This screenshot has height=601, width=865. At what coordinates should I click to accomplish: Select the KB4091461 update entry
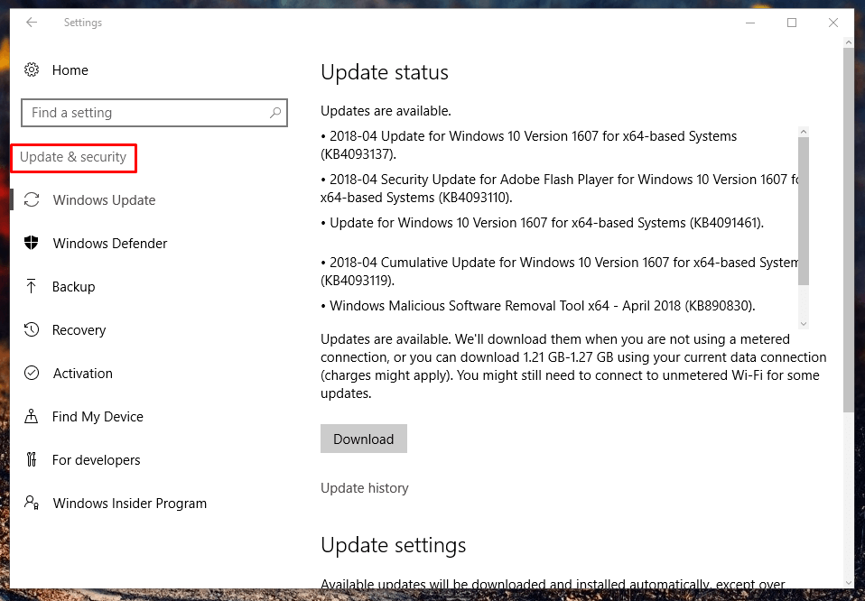click(543, 223)
